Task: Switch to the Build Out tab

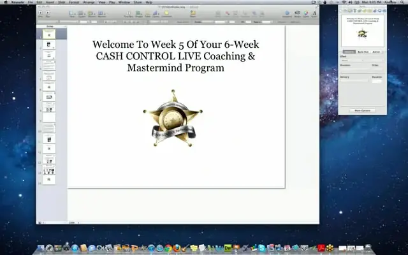Action: (x=363, y=52)
